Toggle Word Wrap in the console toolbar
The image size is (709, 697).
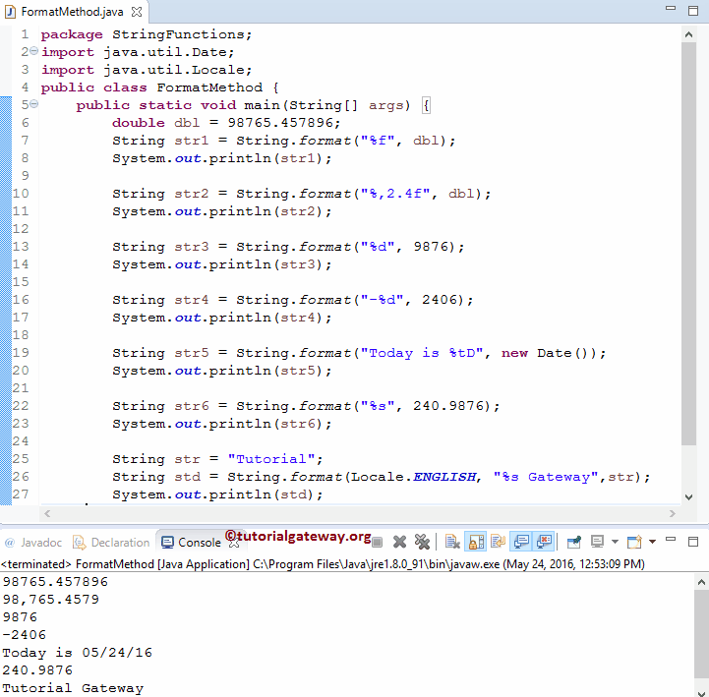click(498, 542)
